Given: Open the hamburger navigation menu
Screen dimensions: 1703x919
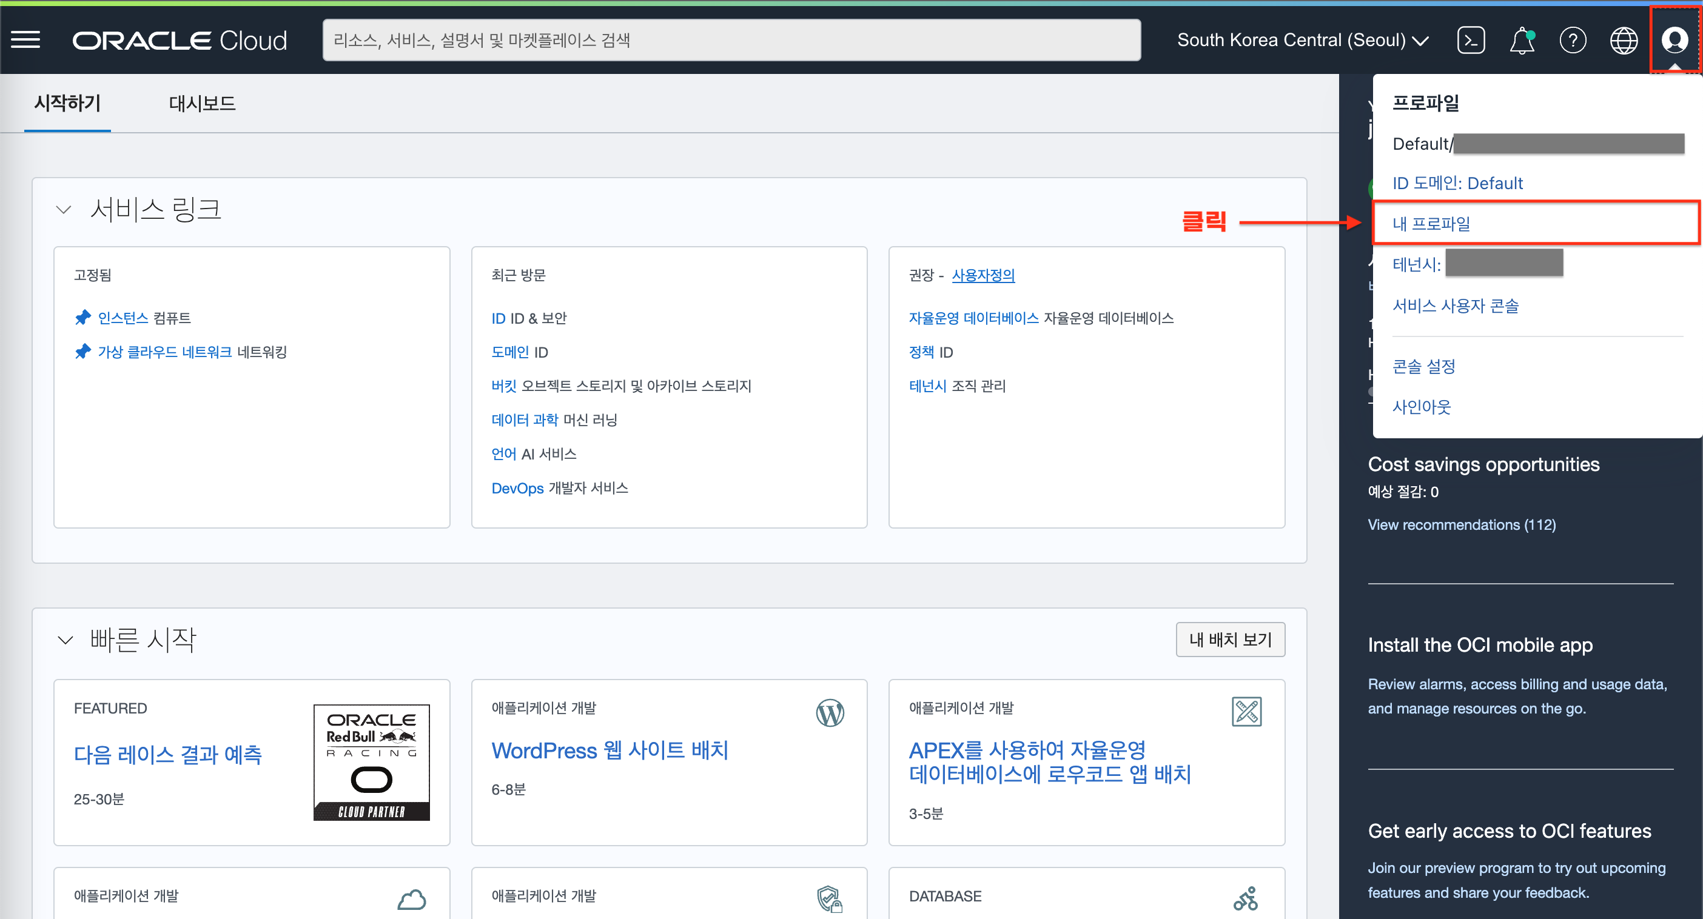Looking at the screenshot, I should (26, 40).
